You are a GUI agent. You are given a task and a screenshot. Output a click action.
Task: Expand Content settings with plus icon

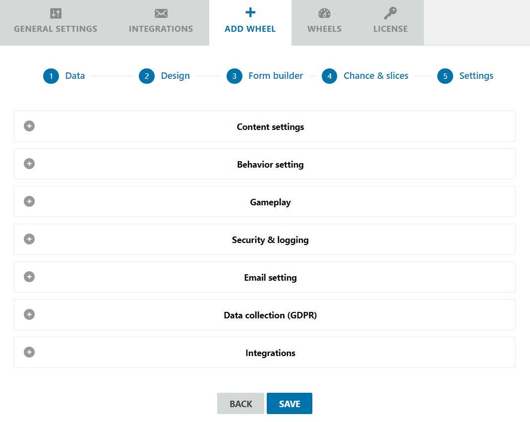(x=29, y=126)
